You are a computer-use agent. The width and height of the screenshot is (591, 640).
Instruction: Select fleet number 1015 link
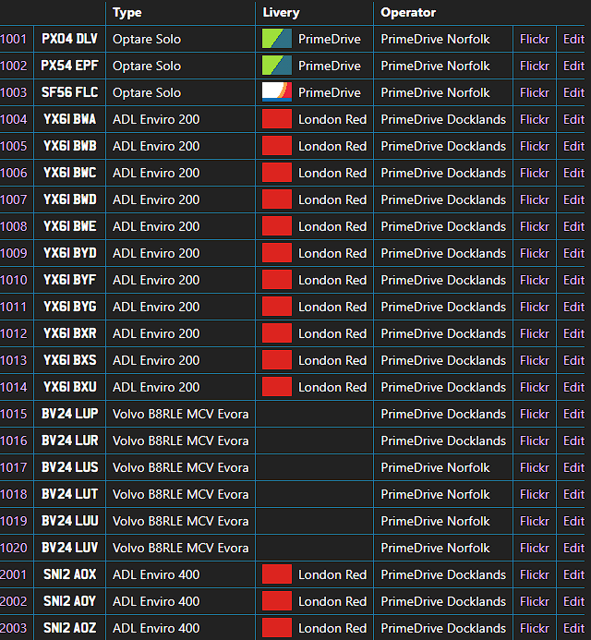click(14, 414)
